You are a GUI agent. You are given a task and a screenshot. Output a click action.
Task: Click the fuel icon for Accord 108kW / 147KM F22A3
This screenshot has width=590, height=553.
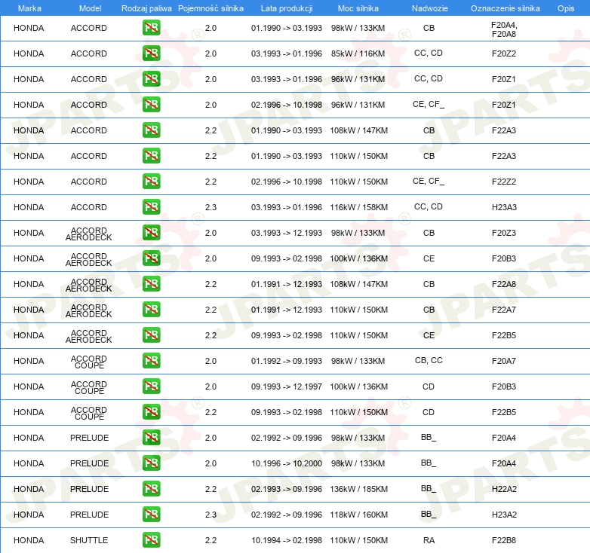[151, 130]
